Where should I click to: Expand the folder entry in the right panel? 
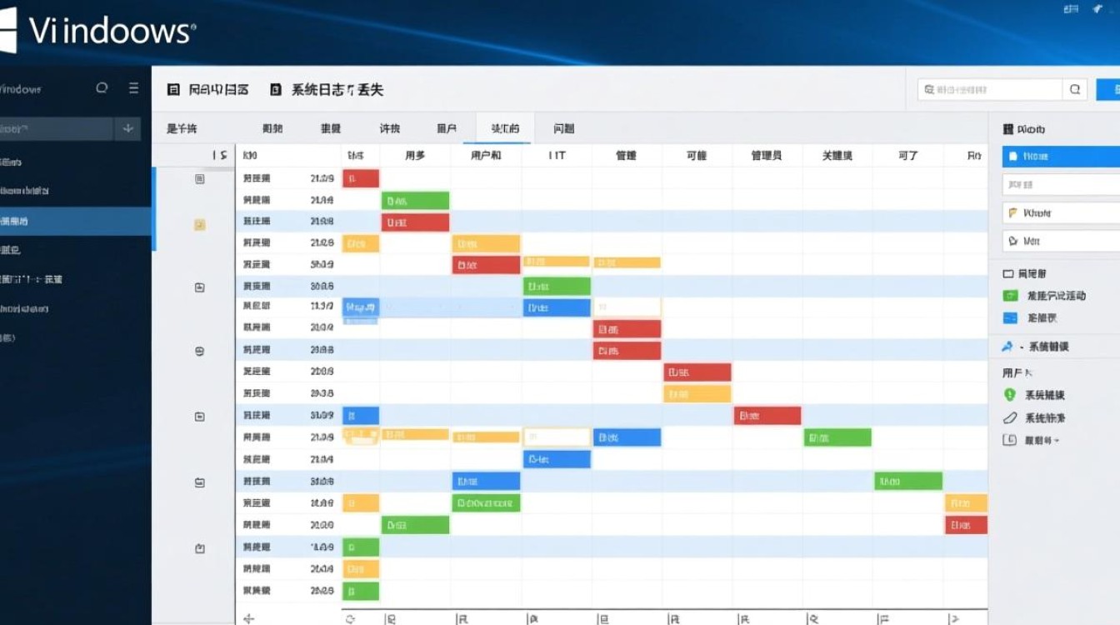tap(1007, 272)
